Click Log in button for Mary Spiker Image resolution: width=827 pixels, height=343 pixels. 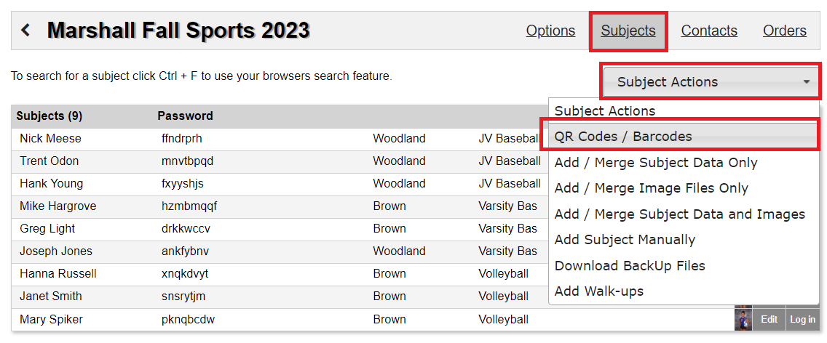802,319
